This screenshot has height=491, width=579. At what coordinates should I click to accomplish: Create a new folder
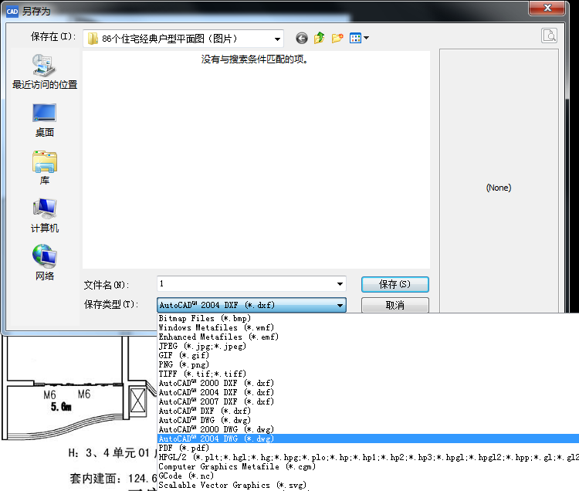click(337, 38)
